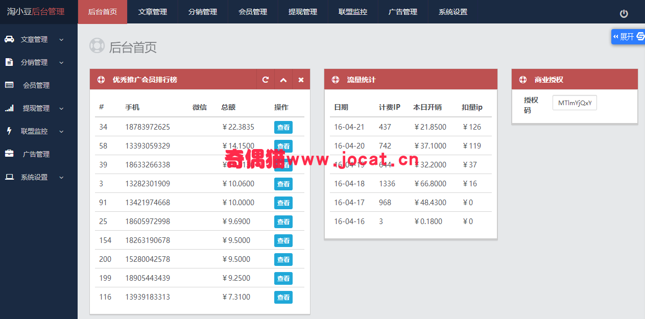Open the 提现管理 top menu

[x=303, y=12]
